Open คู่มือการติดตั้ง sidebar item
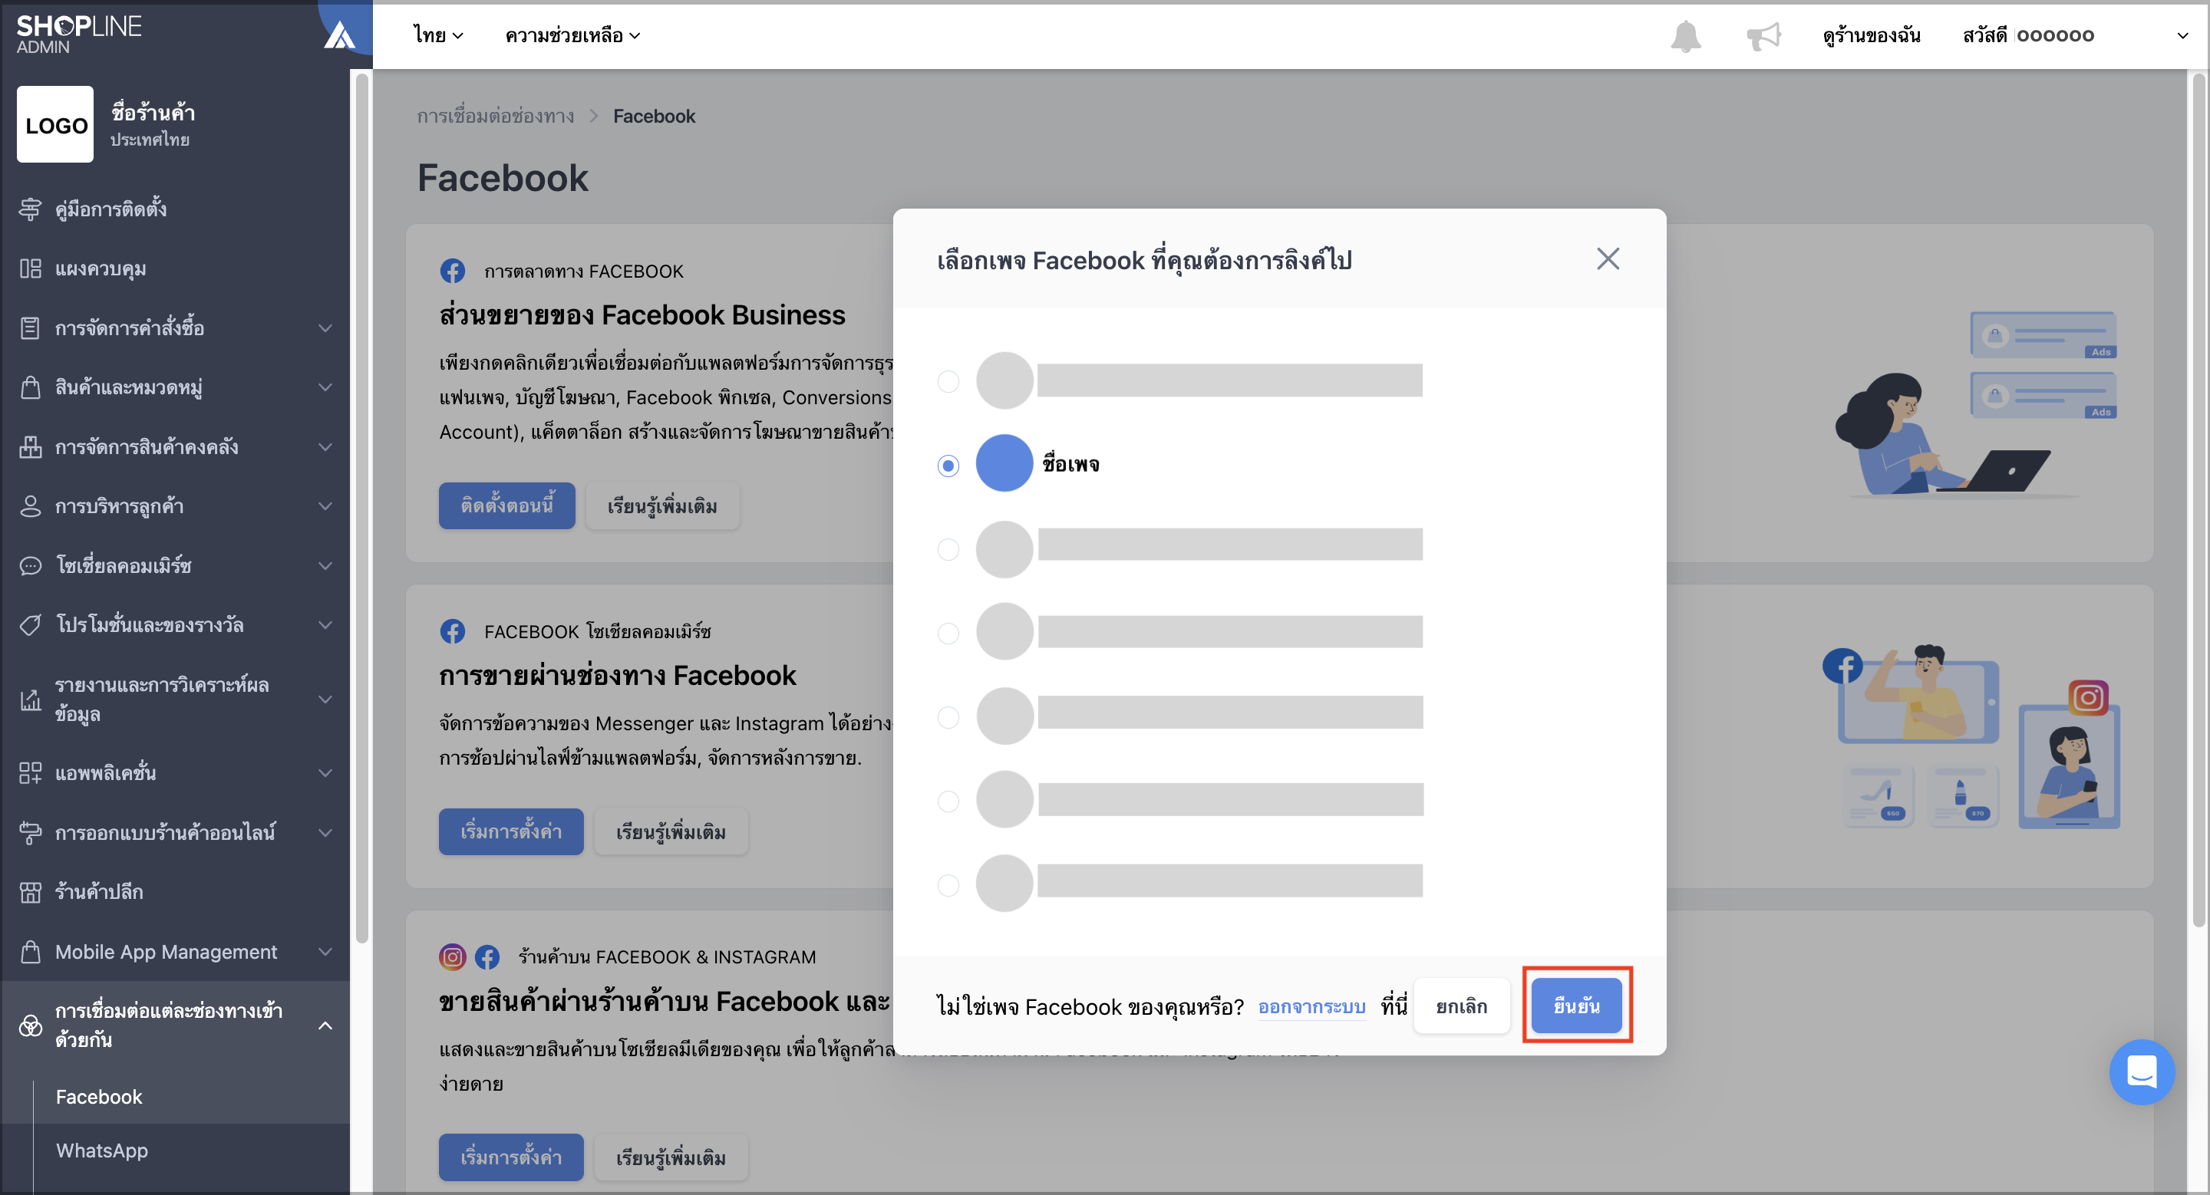Viewport: 2210px width, 1195px height. pos(175,209)
